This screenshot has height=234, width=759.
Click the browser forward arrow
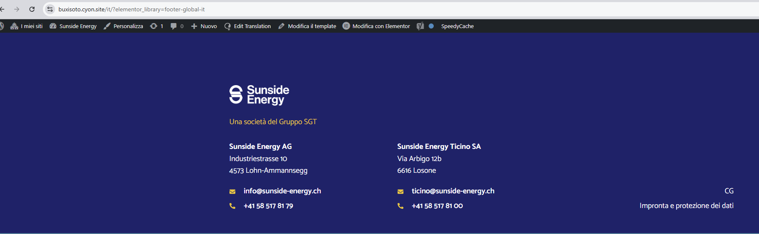[x=17, y=9]
